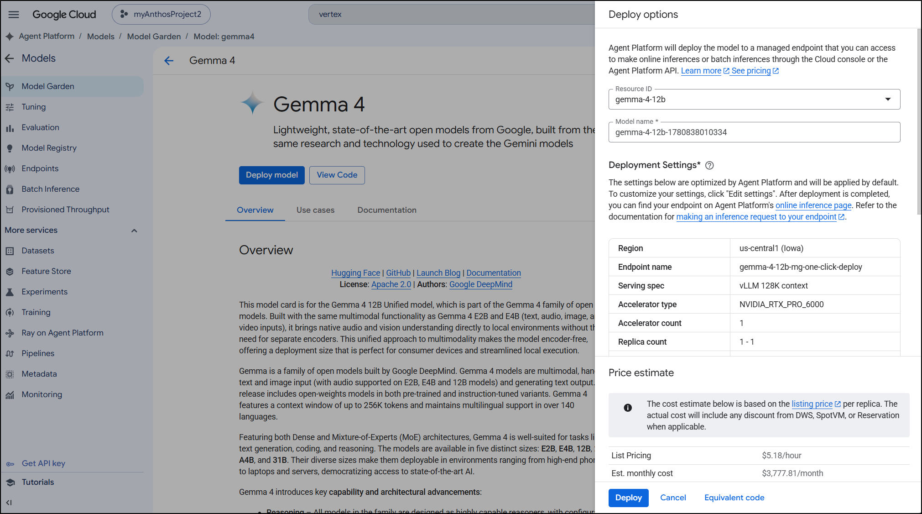Open Models in the breadcrumb
Image resolution: width=922 pixels, height=514 pixels.
pyautogui.click(x=101, y=37)
